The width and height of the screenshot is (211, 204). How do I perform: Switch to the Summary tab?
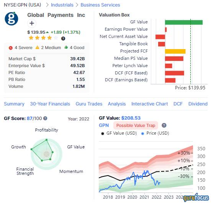14,104
